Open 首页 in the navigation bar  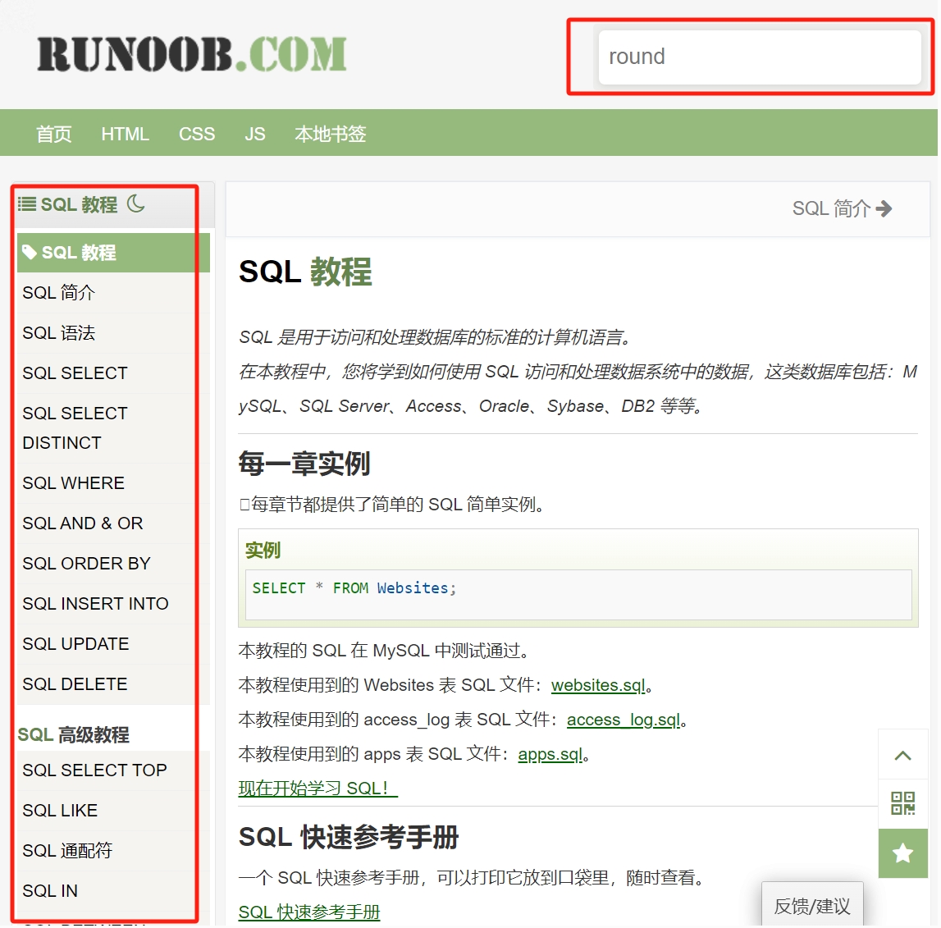point(54,134)
